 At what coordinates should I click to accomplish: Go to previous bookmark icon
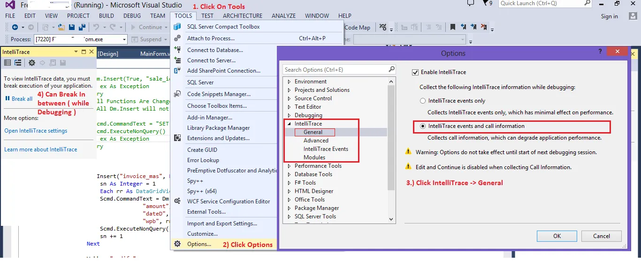tap(464, 27)
